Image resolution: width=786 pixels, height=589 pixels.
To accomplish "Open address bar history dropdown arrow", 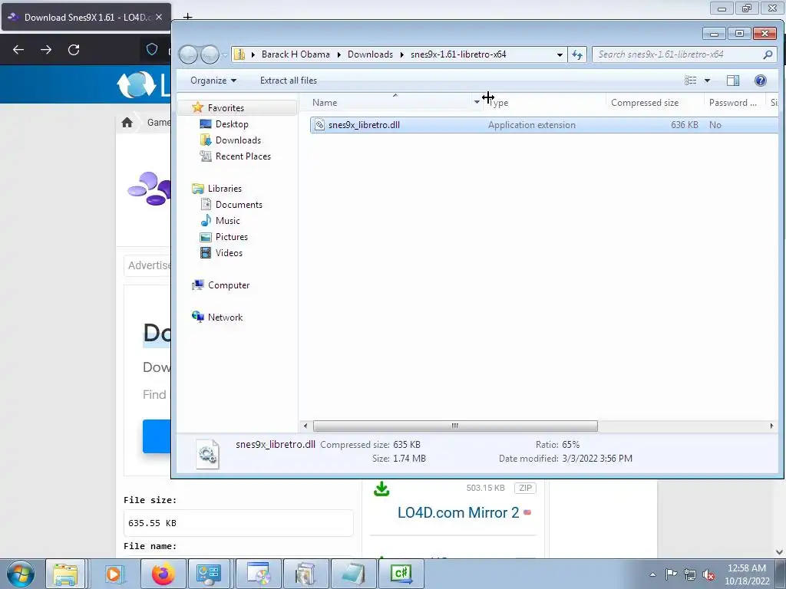I will click(560, 54).
